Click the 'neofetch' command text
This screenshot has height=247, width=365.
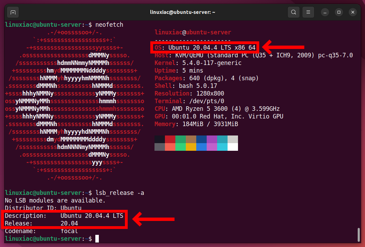(109, 25)
